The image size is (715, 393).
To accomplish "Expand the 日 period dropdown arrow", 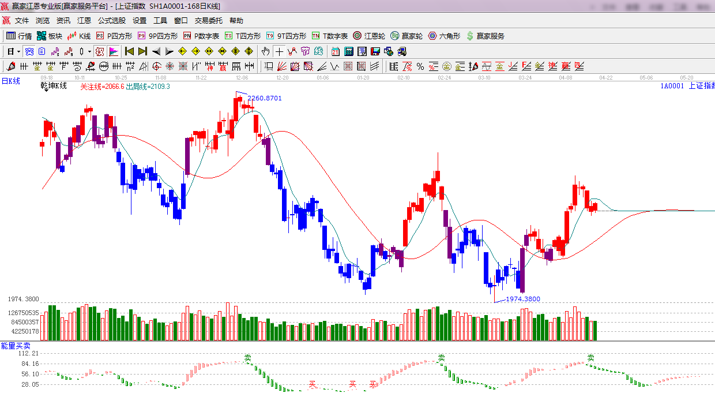I will (x=18, y=51).
